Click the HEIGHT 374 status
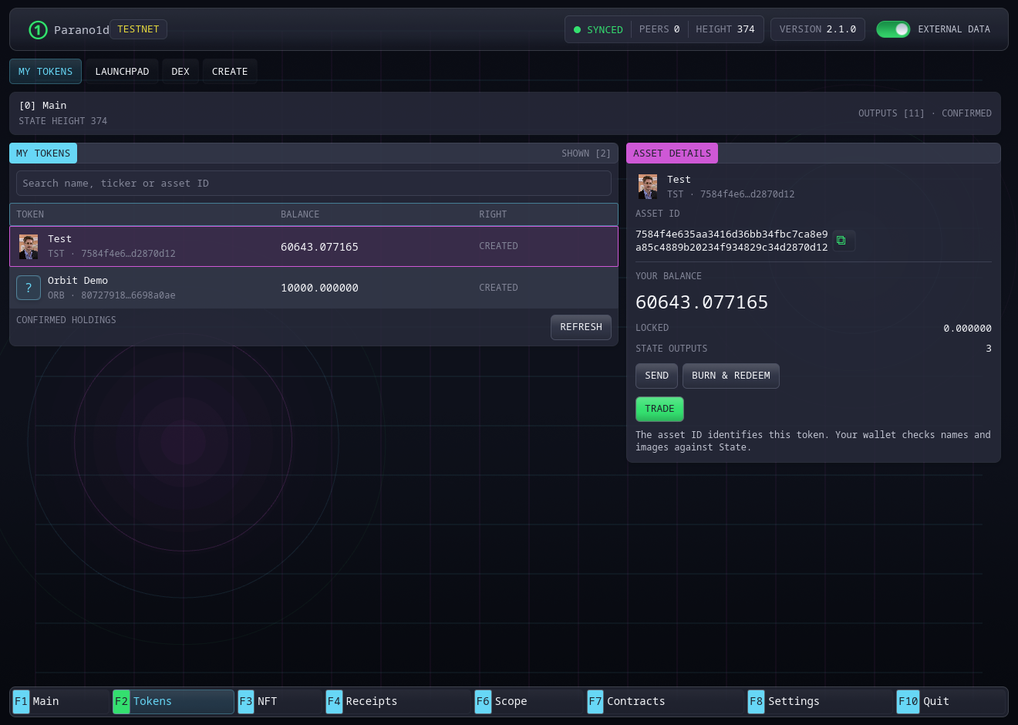 click(x=725, y=29)
